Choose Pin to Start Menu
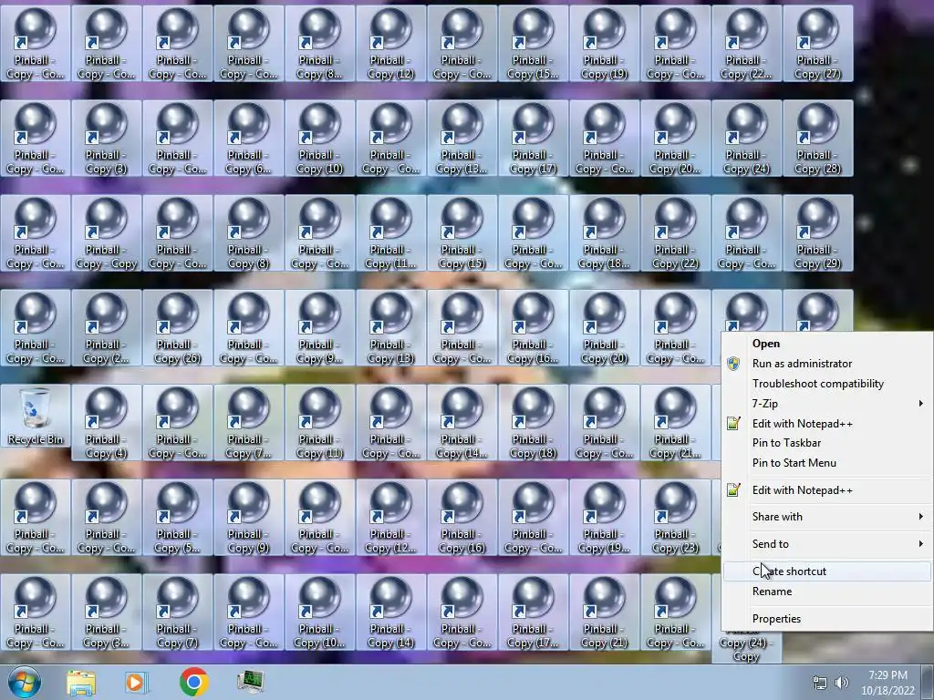Screen dimensions: 934x700 [x=826, y=462]
